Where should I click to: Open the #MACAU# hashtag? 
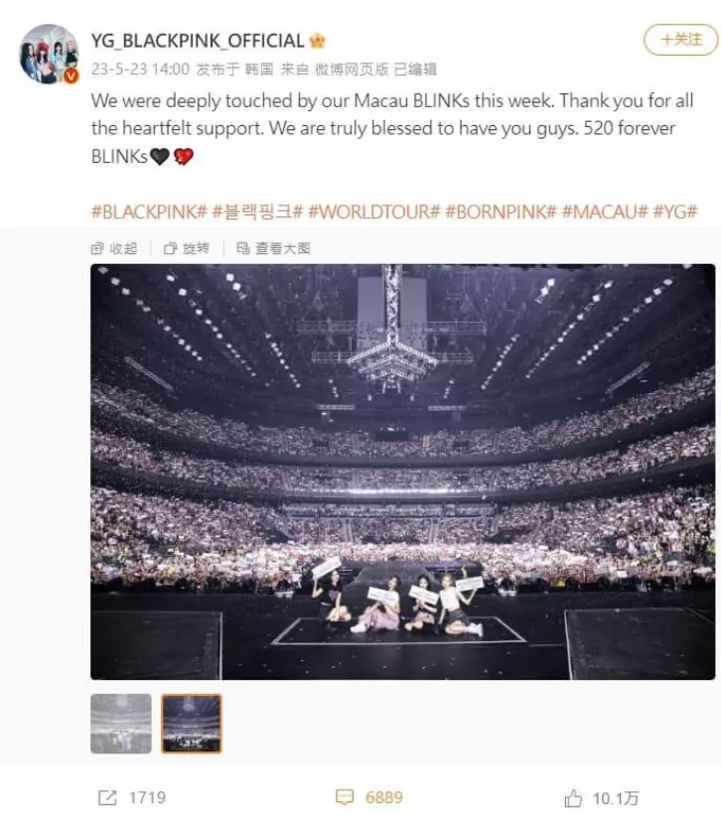605,211
